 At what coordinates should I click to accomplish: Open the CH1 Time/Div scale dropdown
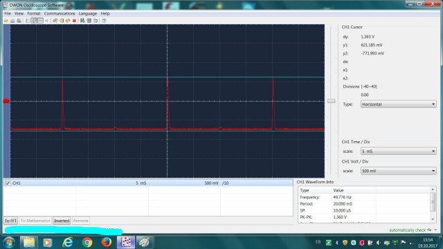tap(399, 151)
